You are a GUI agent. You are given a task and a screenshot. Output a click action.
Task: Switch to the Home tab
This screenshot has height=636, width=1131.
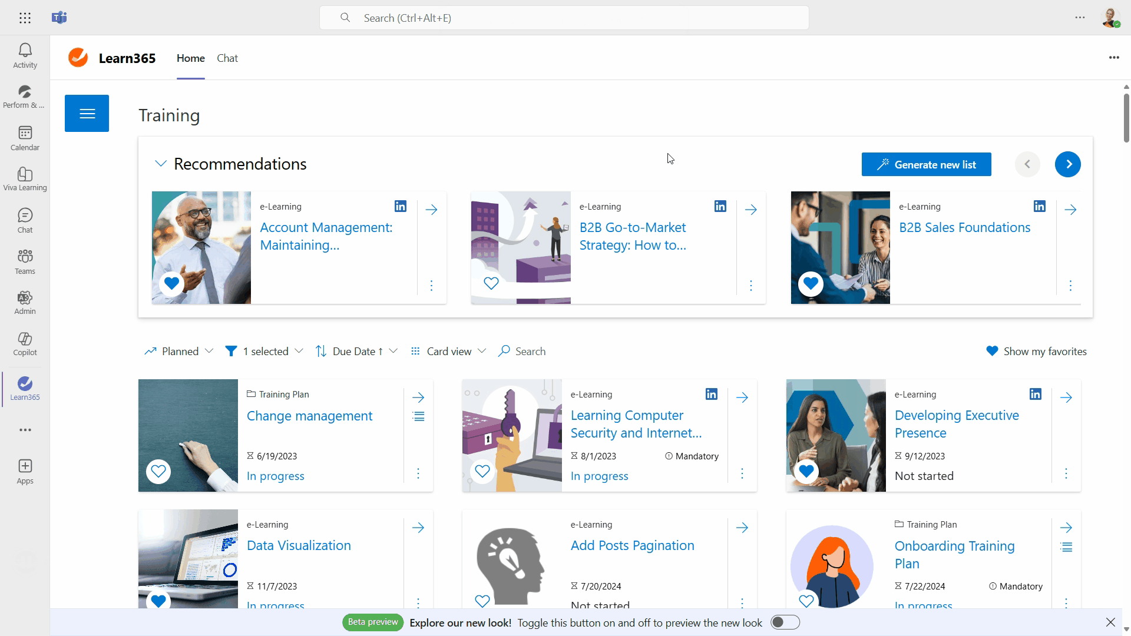pyautogui.click(x=191, y=58)
